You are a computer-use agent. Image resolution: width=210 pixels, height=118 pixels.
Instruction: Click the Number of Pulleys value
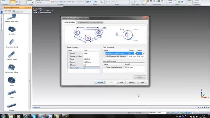[x=91, y=56]
